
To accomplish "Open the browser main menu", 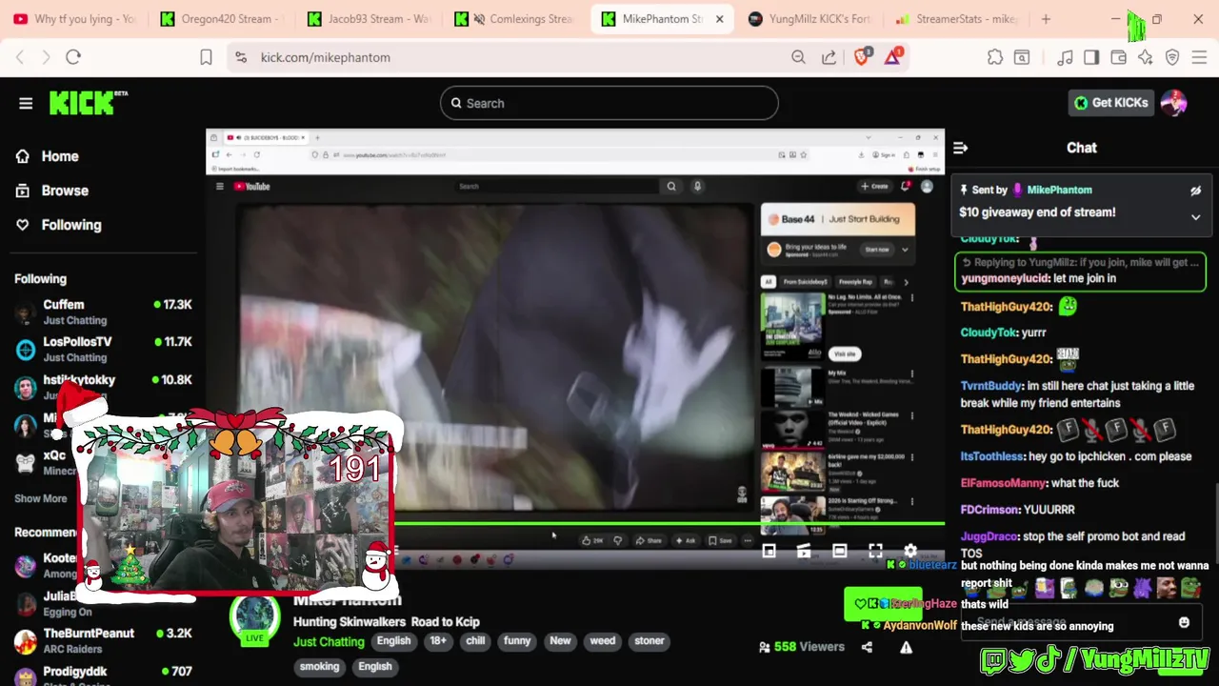I will [1199, 57].
